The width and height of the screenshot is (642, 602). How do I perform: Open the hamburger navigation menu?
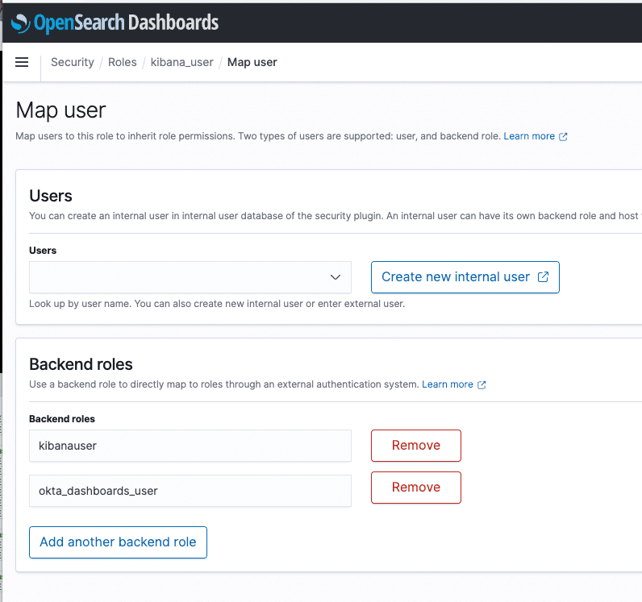22,62
